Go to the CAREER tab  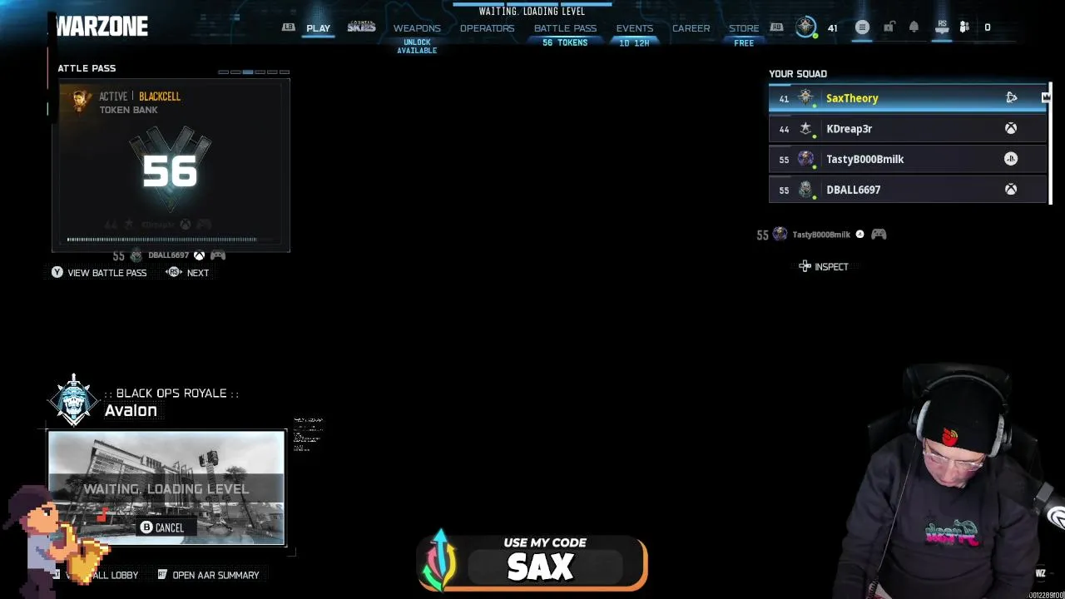point(691,28)
